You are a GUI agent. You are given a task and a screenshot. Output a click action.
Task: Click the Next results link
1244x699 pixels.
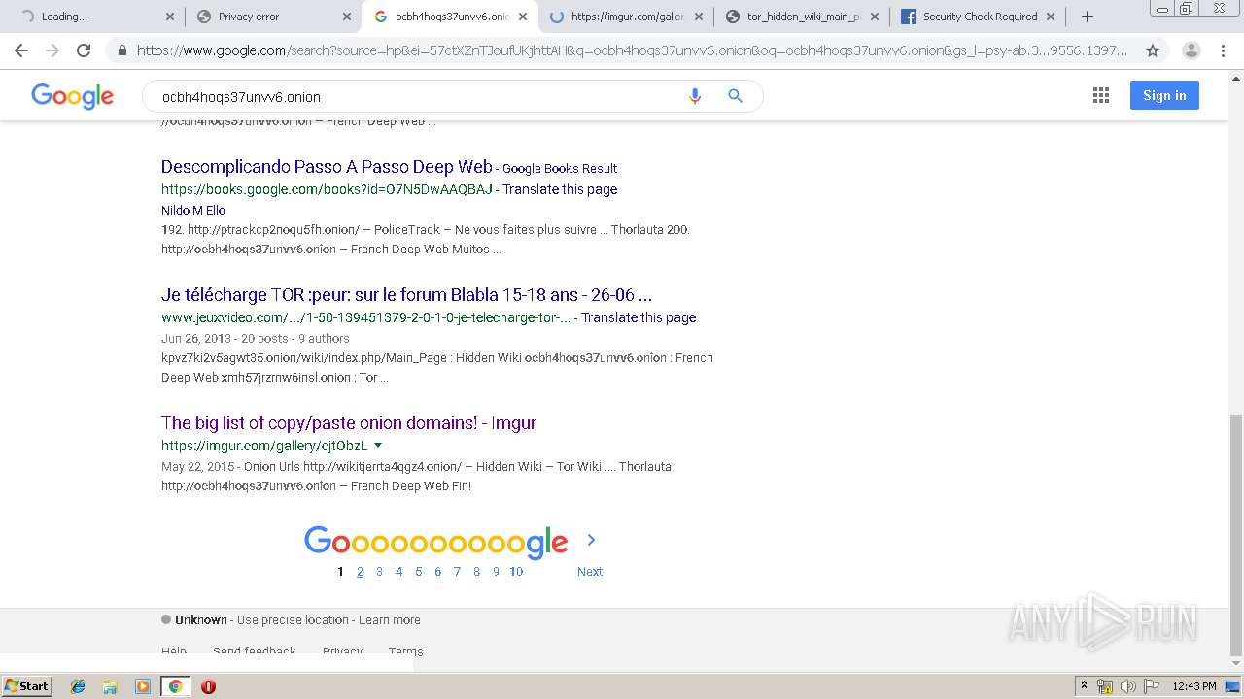click(590, 572)
